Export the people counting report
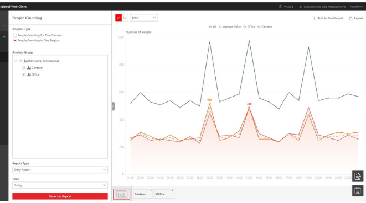The height and width of the screenshot is (203, 366). tap(356, 18)
